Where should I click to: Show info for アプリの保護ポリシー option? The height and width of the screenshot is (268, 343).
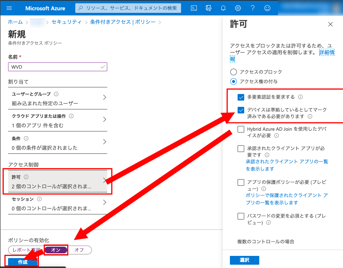[264, 189]
